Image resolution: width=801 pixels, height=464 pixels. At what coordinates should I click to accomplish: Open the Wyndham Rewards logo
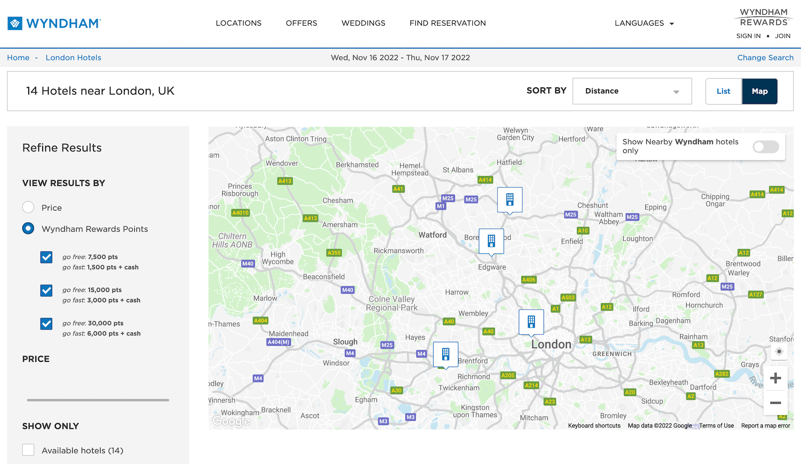[764, 17]
